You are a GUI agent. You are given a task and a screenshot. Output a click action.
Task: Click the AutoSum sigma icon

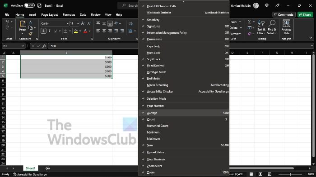[250, 22]
